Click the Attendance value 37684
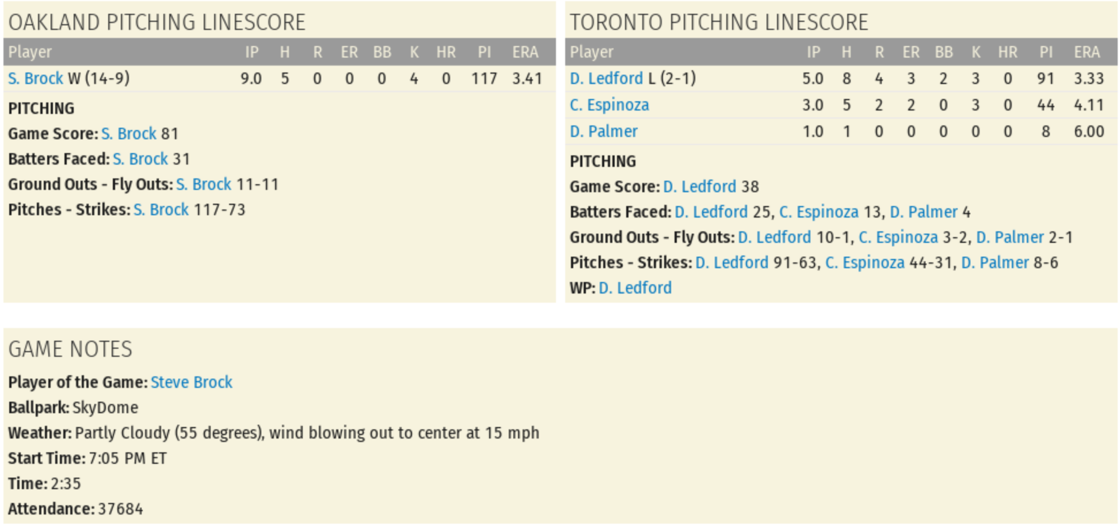 click(x=120, y=509)
